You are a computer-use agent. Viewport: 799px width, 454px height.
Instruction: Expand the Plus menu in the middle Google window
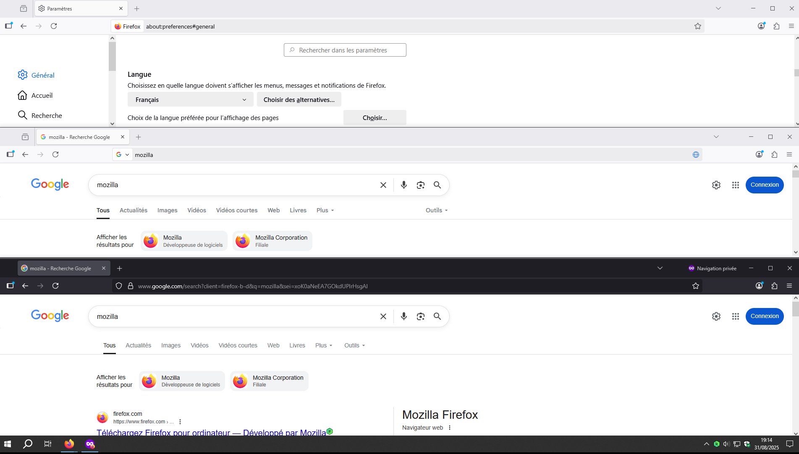(x=325, y=210)
